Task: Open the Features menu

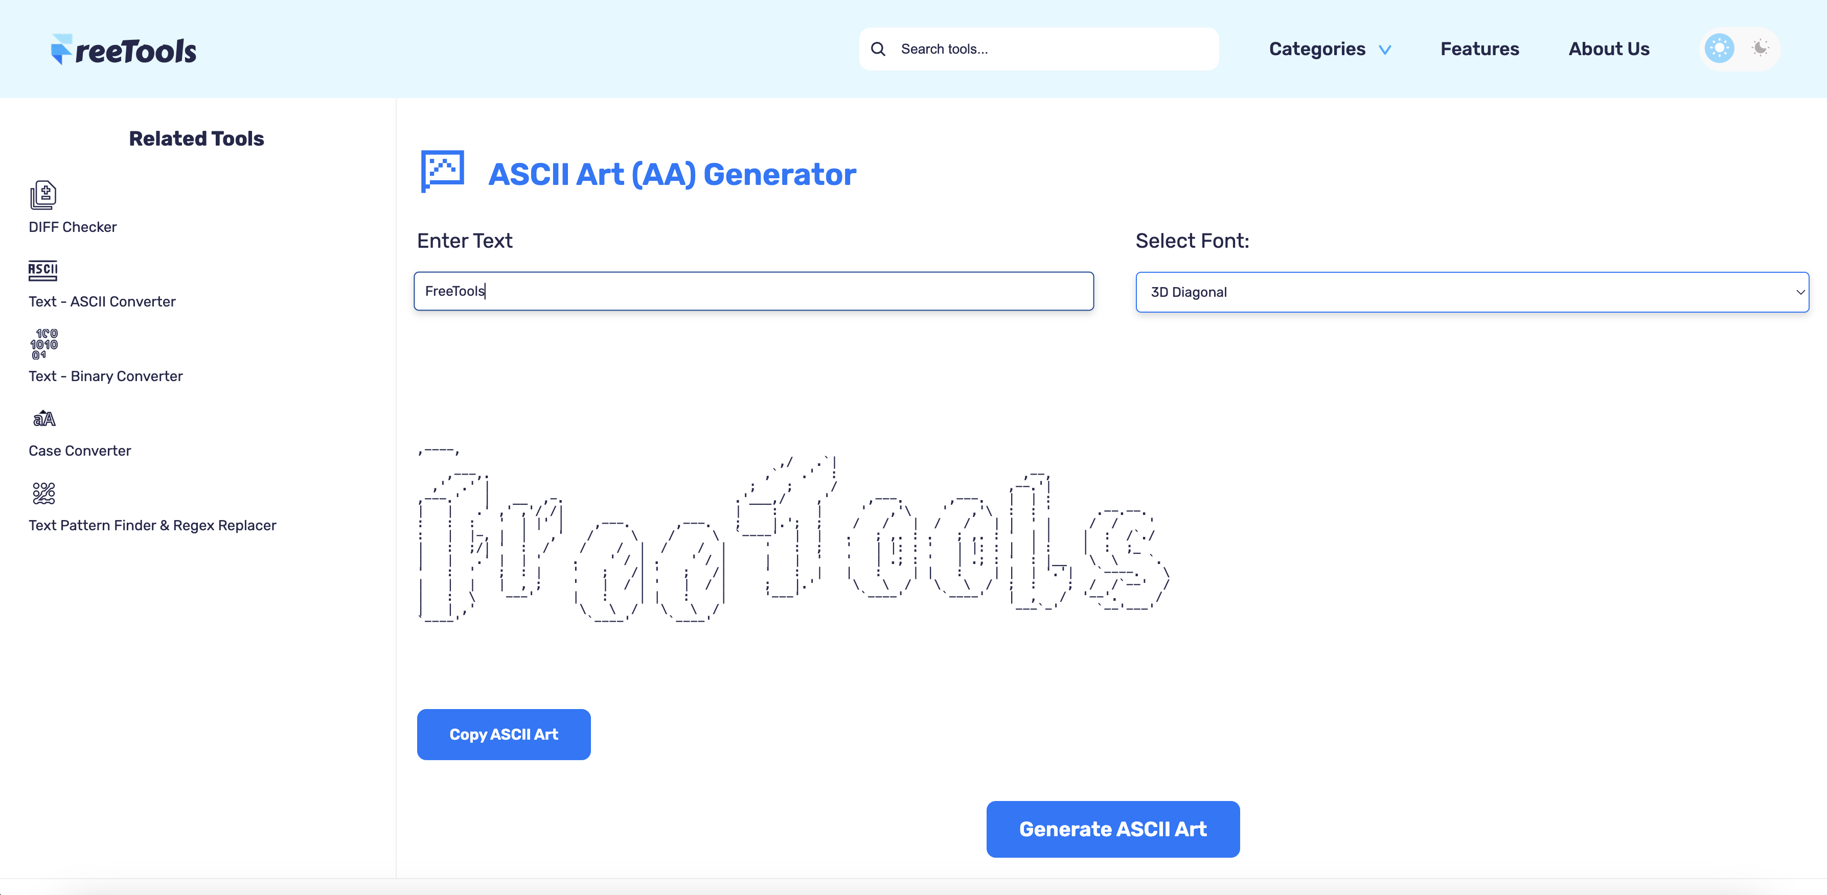Action: pyautogui.click(x=1479, y=48)
